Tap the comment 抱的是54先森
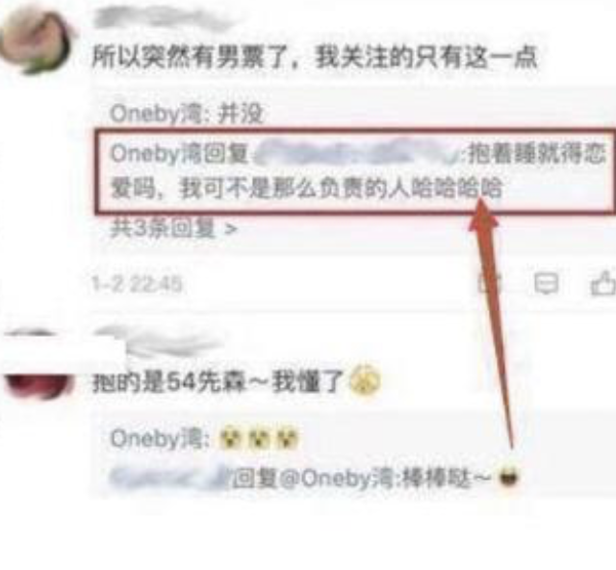The height and width of the screenshot is (570, 616). [237, 381]
